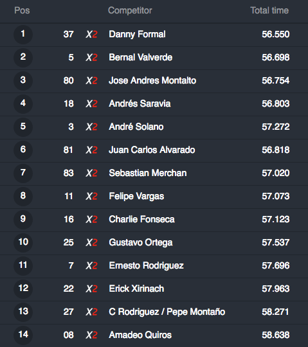Select Charlie Fonseca's kart number 16

[x=69, y=220]
